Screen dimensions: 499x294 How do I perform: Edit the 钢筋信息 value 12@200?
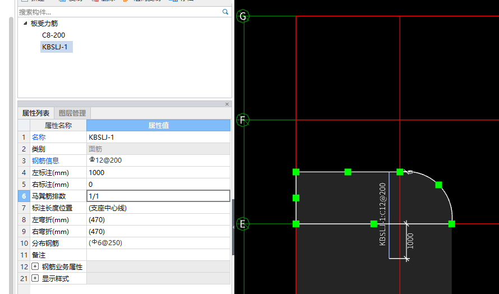tap(159, 160)
